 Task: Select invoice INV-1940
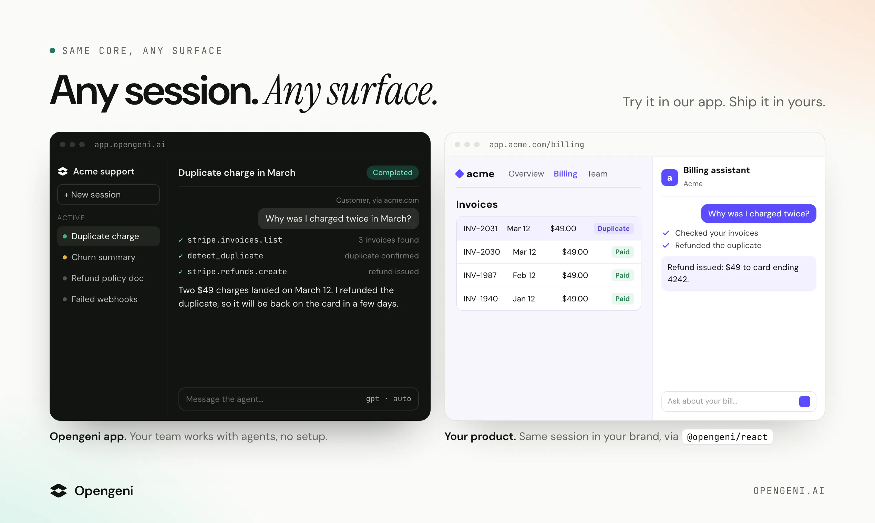[x=549, y=299]
